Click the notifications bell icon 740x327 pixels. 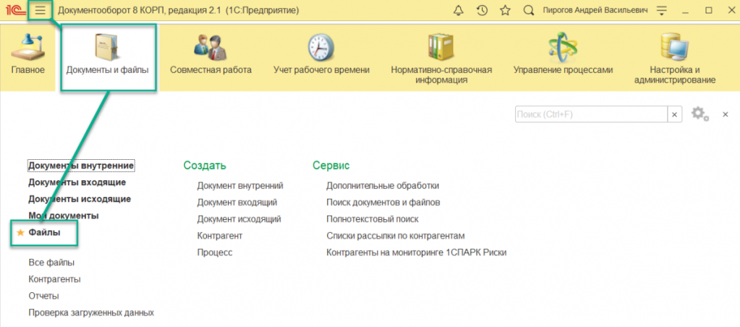click(458, 11)
